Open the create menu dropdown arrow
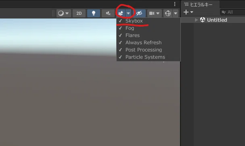Screen dimensions: 245x146 coord(192,12)
